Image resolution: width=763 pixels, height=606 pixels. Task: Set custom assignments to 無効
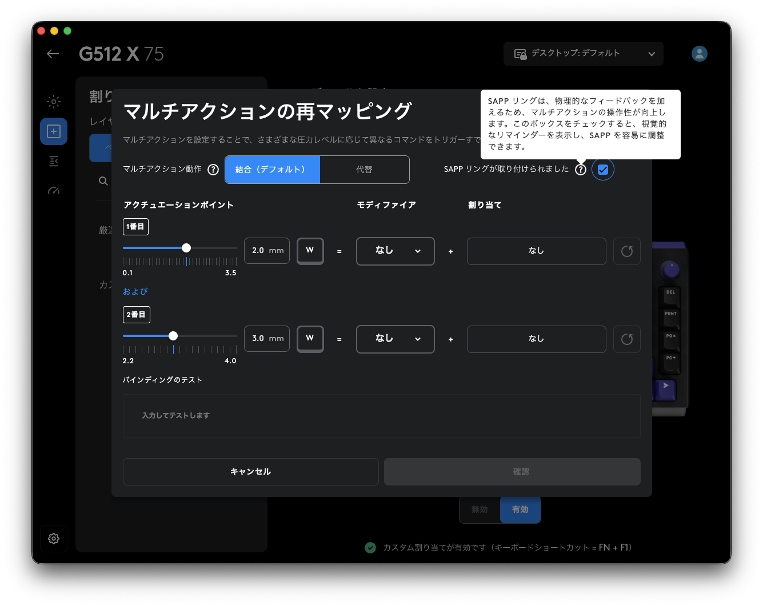(x=480, y=509)
